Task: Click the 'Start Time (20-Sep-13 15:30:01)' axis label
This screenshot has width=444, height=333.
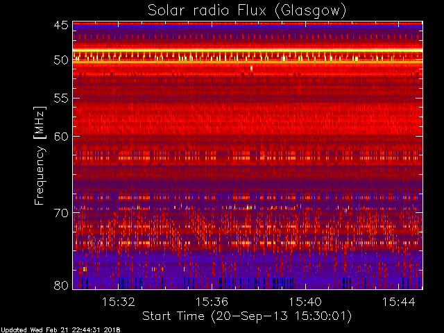Action: click(x=247, y=316)
